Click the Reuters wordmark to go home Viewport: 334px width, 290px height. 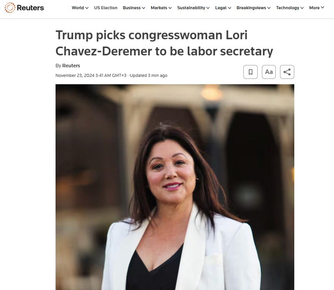point(30,8)
